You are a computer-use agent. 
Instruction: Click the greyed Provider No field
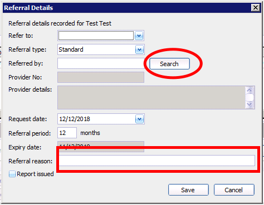(101, 77)
